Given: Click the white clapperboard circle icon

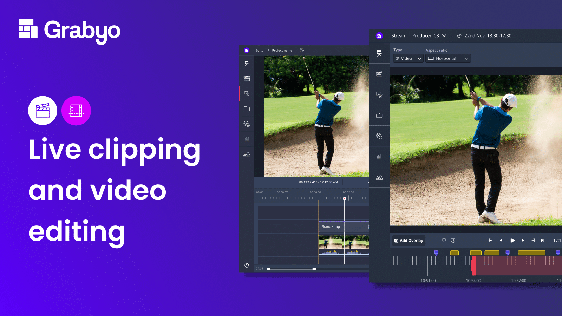Looking at the screenshot, I should click(x=43, y=111).
